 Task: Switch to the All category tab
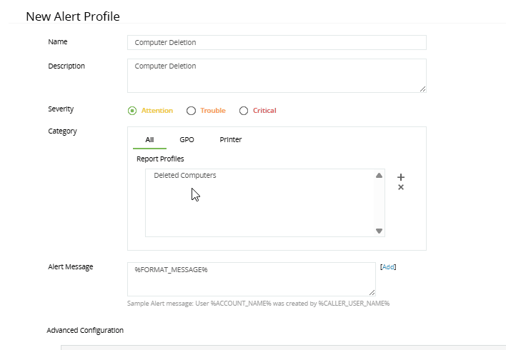149,140
